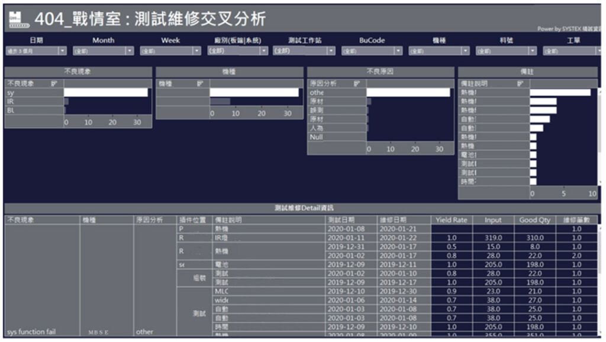This screenshot has width=606, height=342.
Task: Click the Null row in 原因分析 list
Action: tap(336, 137)
